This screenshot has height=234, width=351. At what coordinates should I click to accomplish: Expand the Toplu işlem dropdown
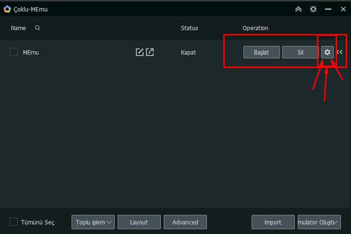pyautogui.click(x=93, y=222)
